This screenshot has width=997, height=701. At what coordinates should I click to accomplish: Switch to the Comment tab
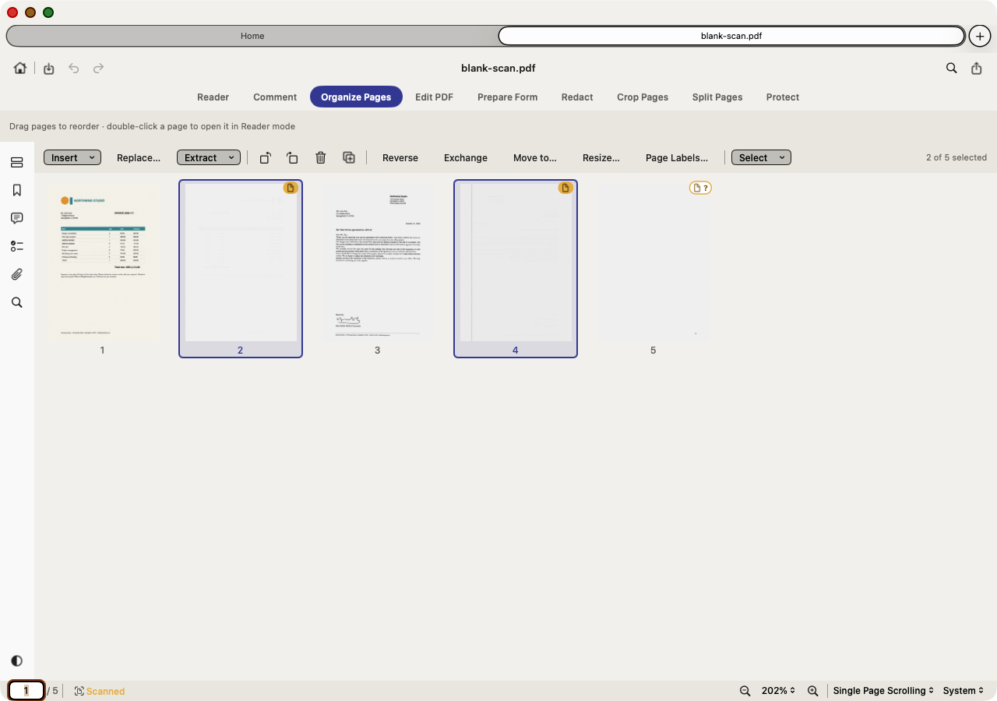(275, 97)
